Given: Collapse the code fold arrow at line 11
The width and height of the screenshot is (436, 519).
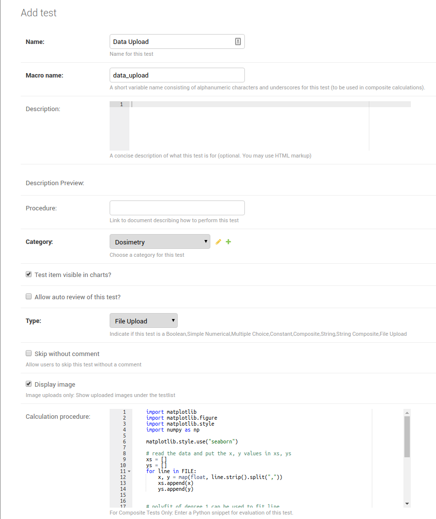Looking at the screenshot, I should click(129, 471).
